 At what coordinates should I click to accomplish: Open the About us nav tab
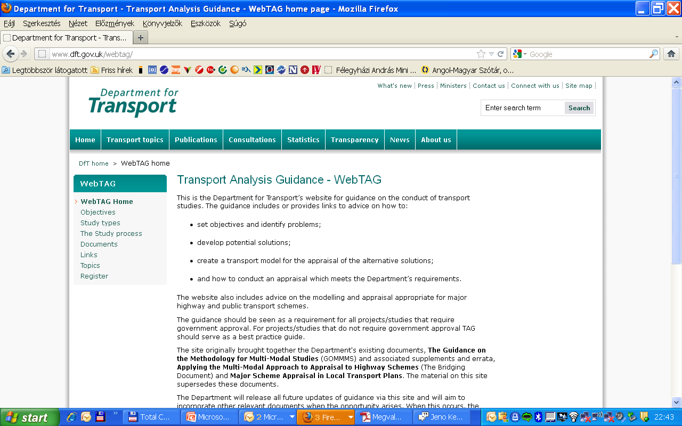click(436, 140)
